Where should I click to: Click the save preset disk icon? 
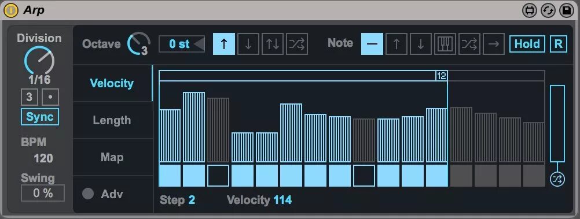tap(567, 11)
